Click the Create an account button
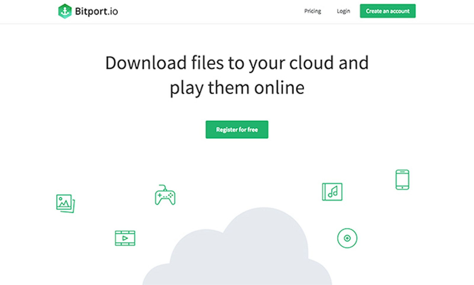 pyautogui.click(x=387, y=11)
